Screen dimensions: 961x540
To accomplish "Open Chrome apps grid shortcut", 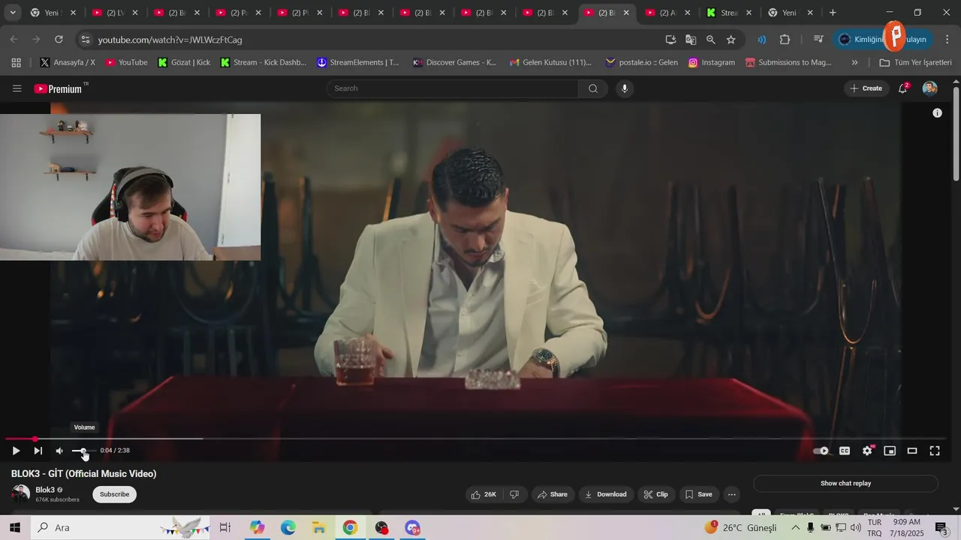I will tap(16, 62).
